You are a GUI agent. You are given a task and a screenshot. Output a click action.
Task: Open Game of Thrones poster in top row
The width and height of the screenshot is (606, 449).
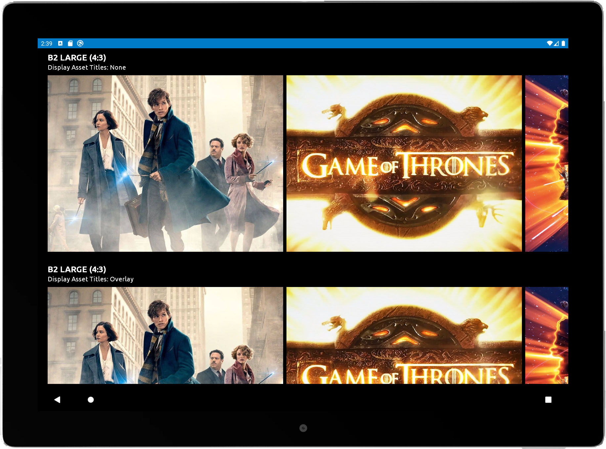point(404,163)
